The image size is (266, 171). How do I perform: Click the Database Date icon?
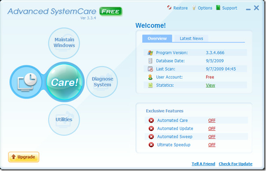[x=150, y=61]
